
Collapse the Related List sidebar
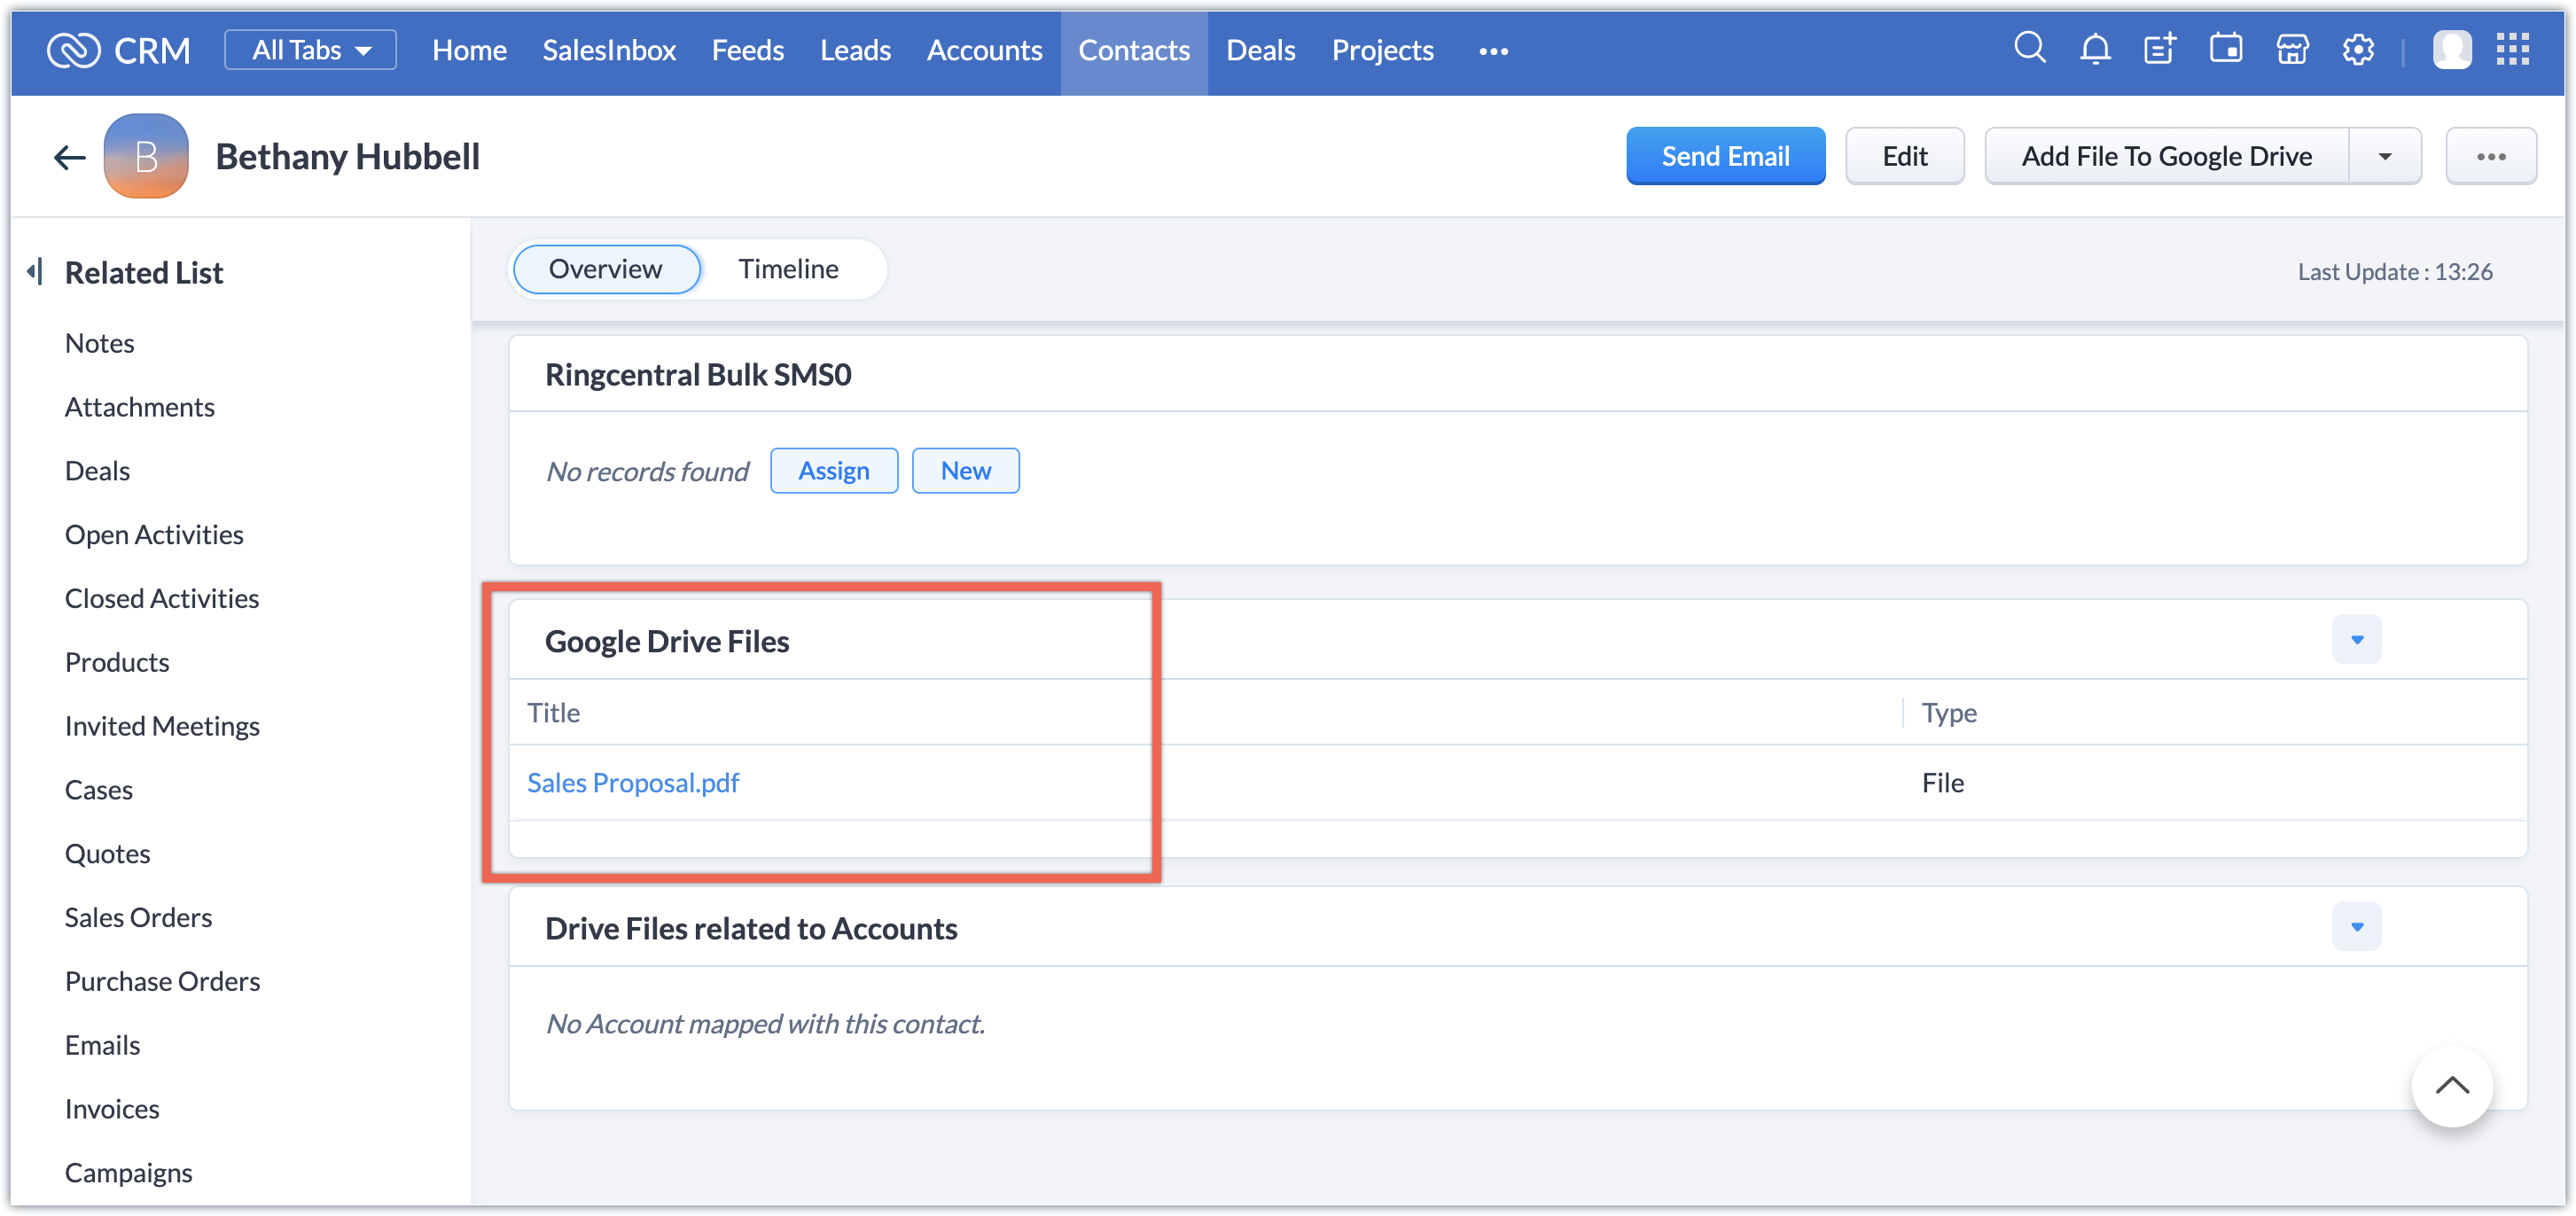click(35, 271)
